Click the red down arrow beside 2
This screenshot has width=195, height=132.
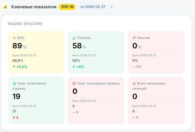[x=14, y=117]
